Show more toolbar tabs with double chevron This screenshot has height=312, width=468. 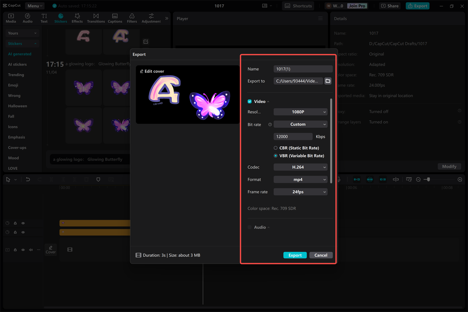167,18
